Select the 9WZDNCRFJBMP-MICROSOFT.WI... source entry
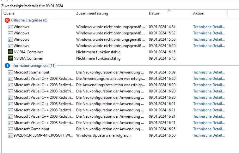The width and height of the screenshot is (239, 153). click(43, 135)
